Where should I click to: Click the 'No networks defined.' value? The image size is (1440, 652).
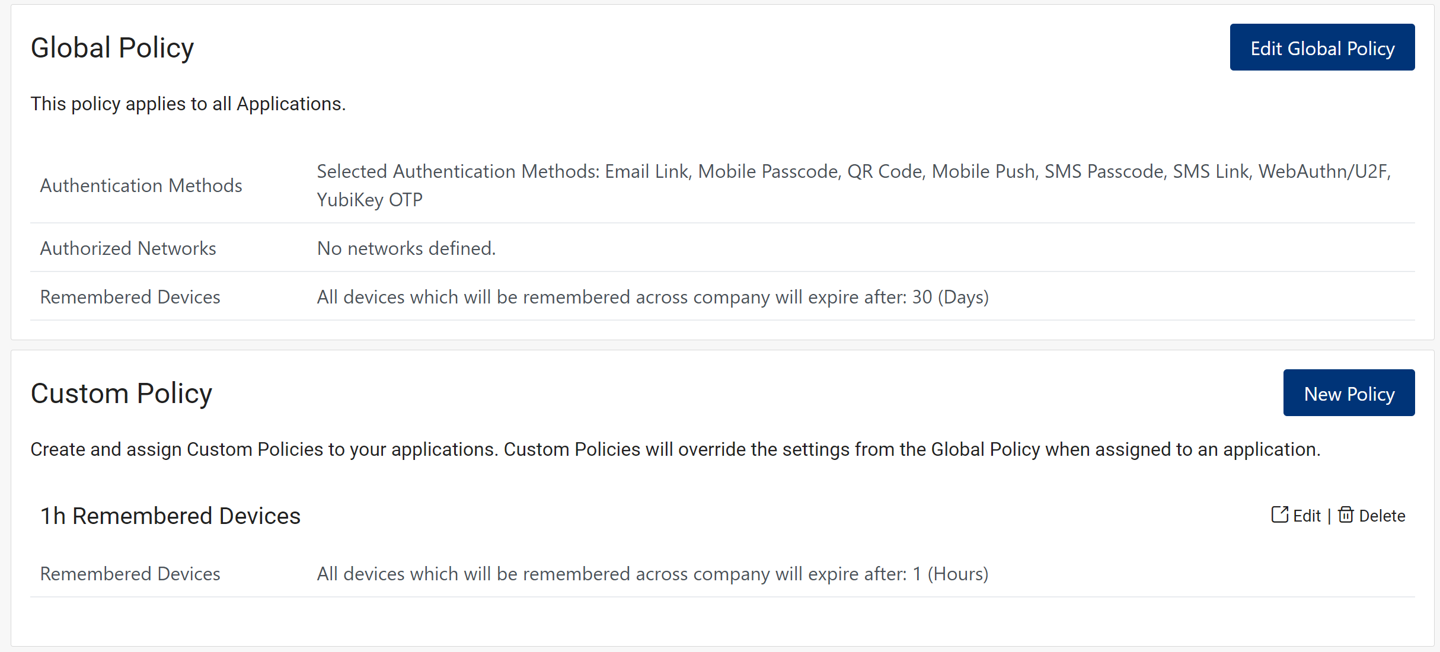click(406, 248)
